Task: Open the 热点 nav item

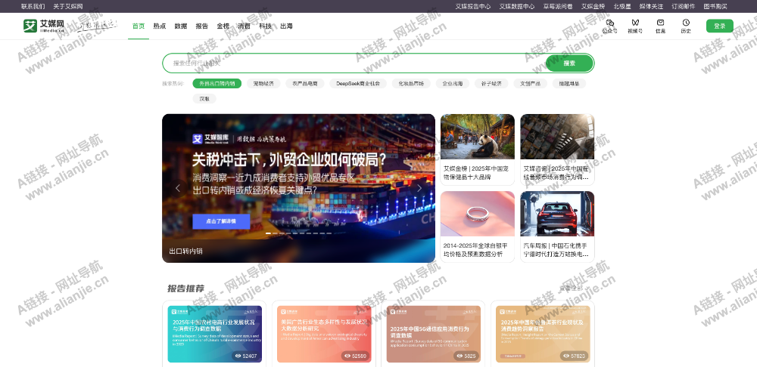Action: [160, 26]
